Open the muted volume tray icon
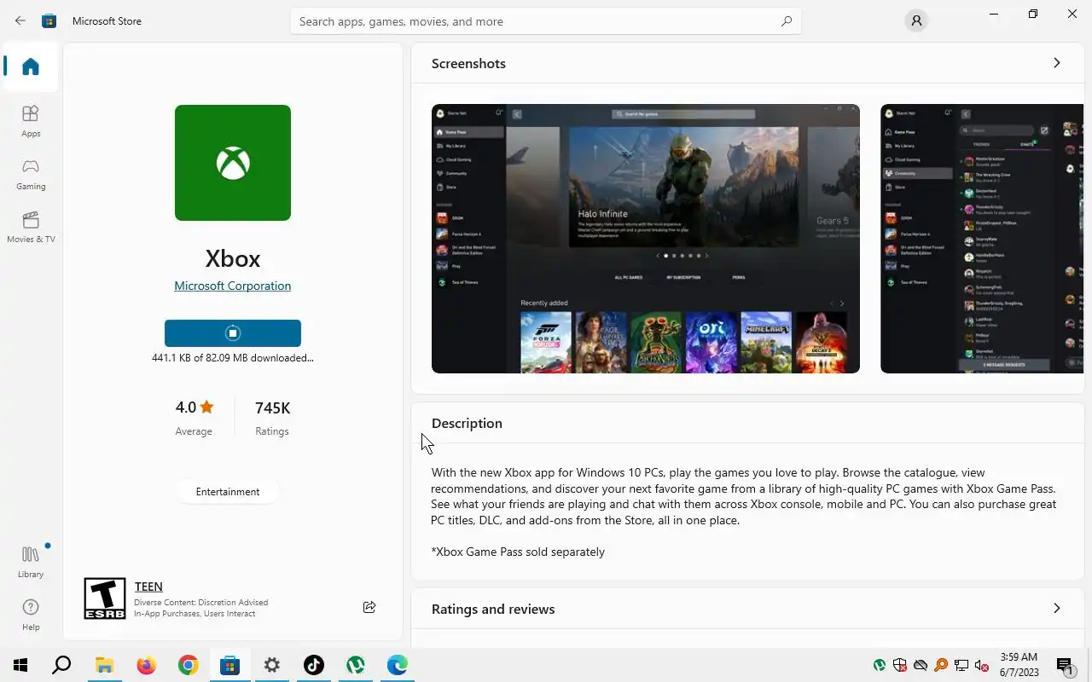 pos(981,665)
